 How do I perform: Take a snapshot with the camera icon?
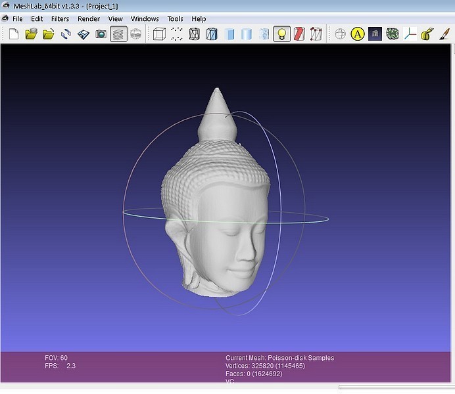click(101, 33)
